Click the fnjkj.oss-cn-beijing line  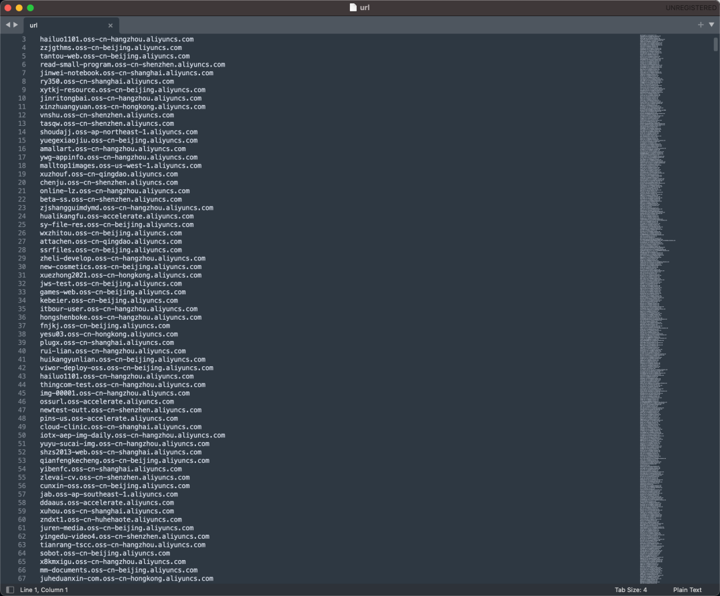105,326
